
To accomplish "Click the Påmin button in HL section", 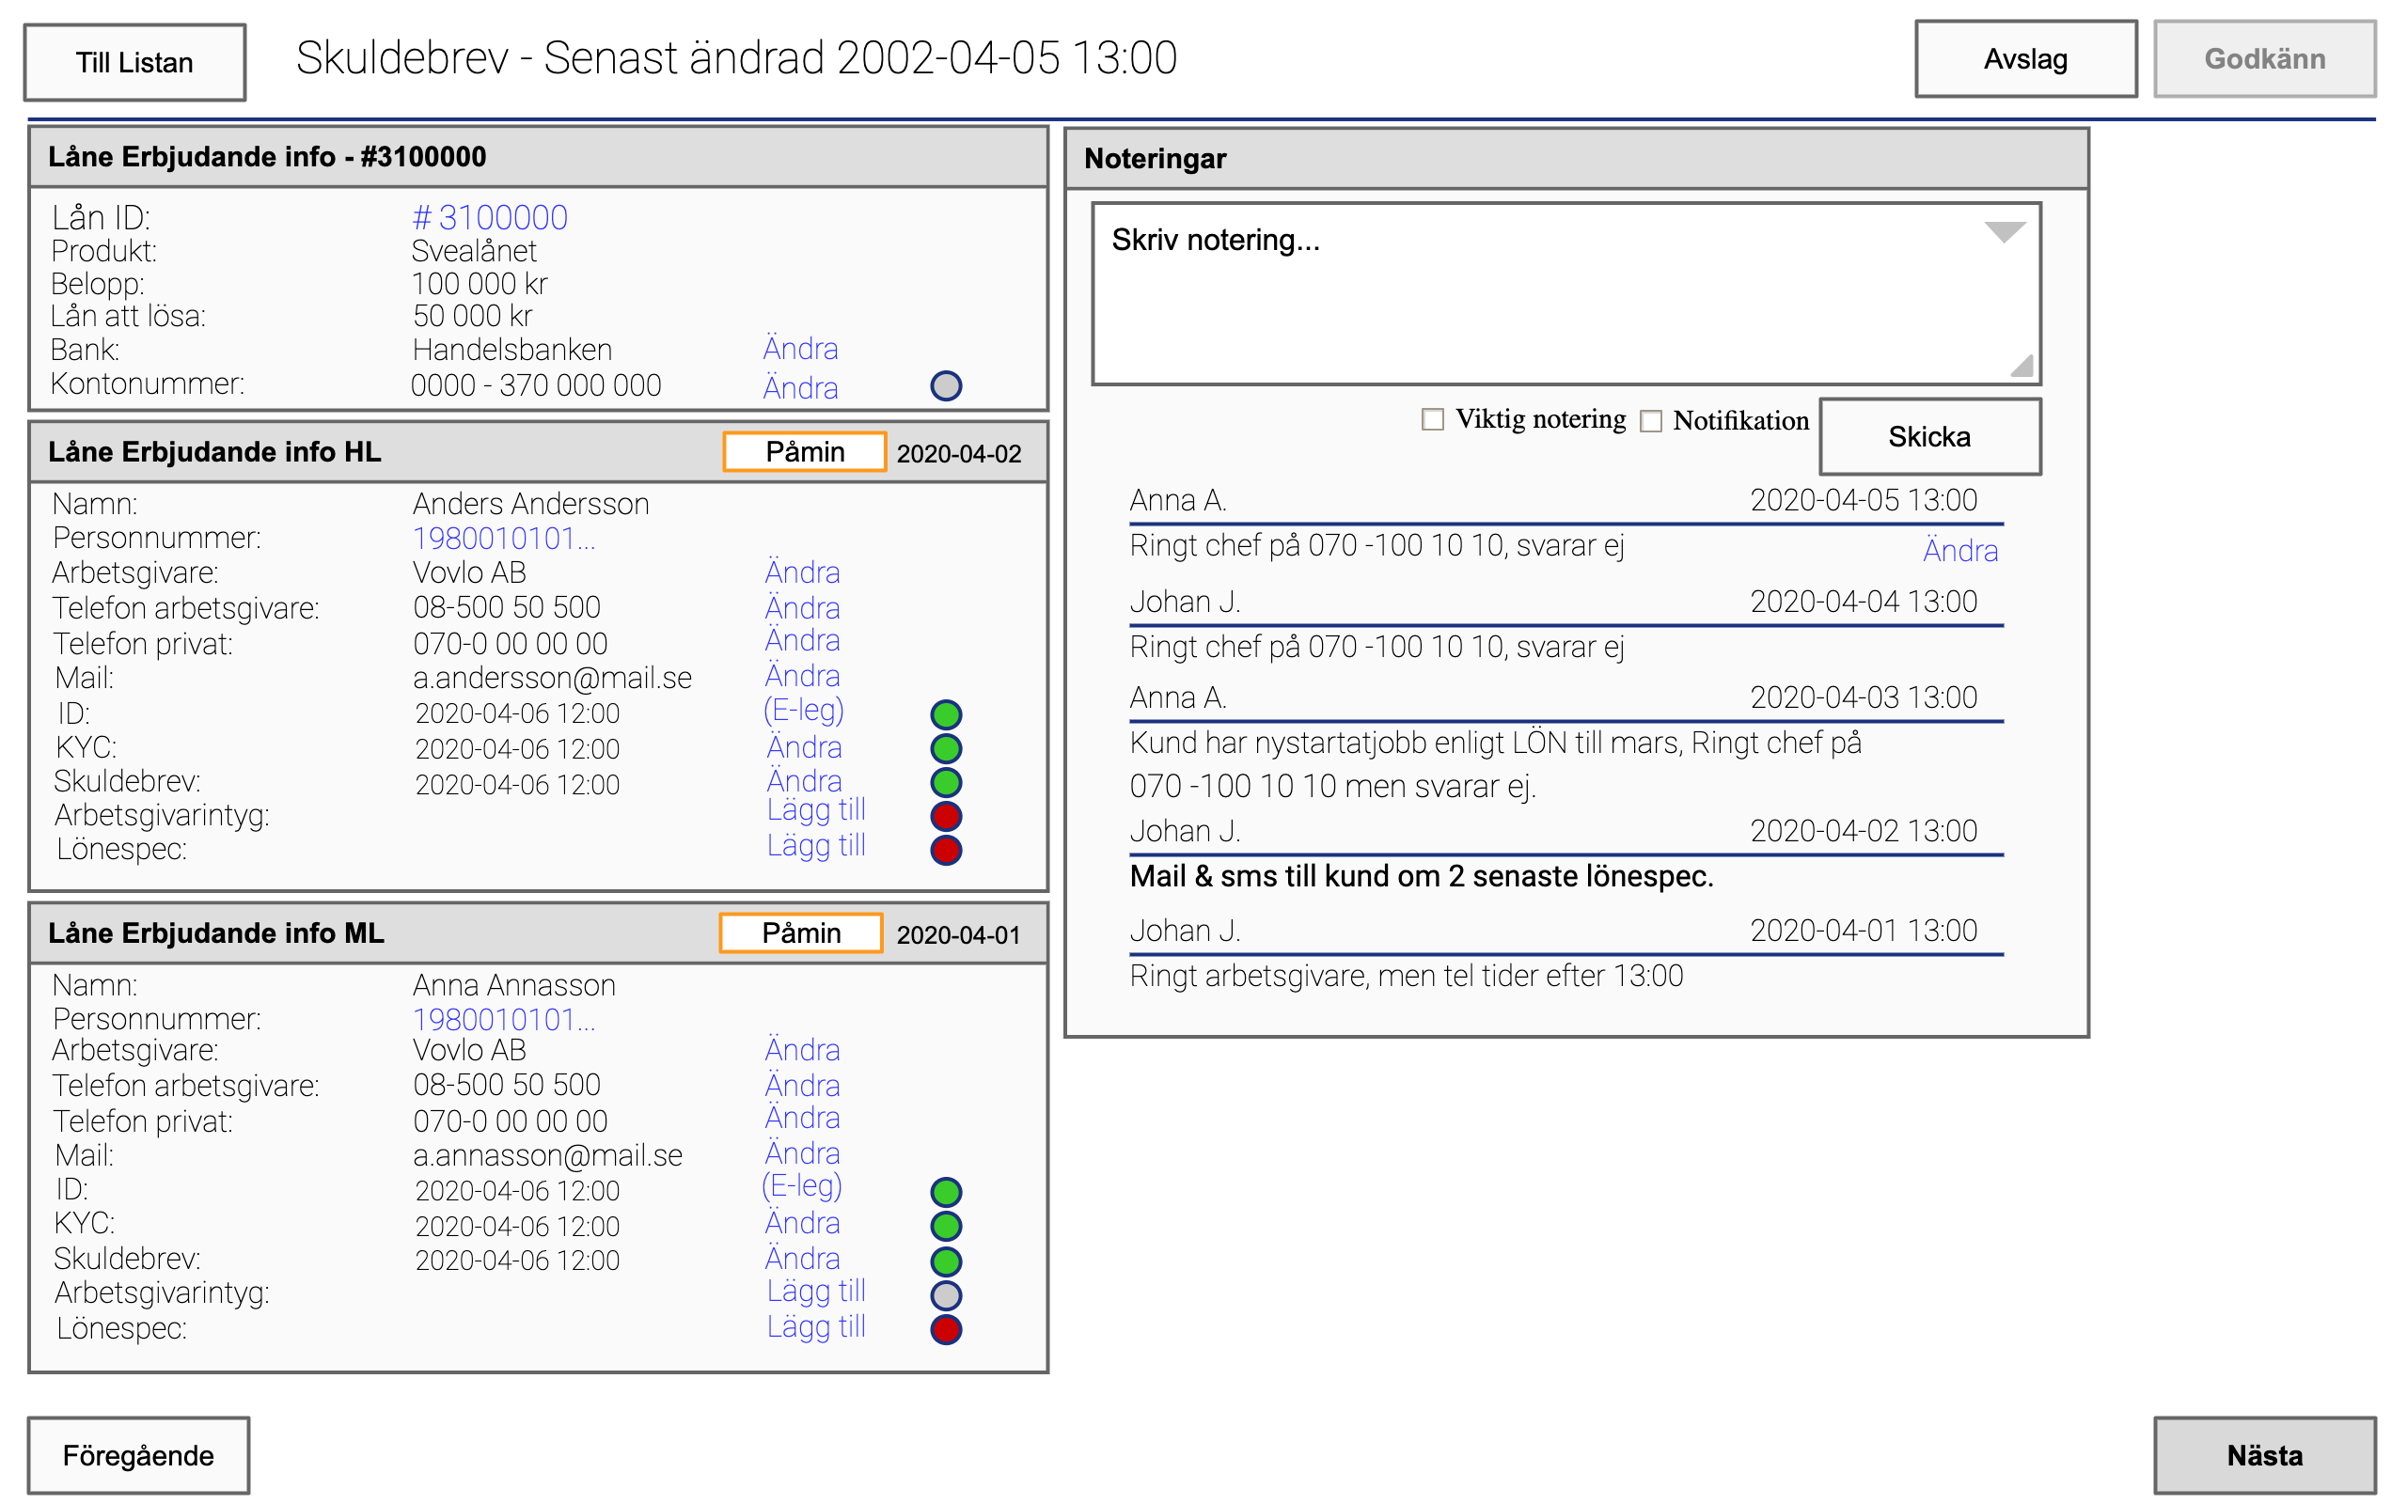I will (x=804, y=452).
